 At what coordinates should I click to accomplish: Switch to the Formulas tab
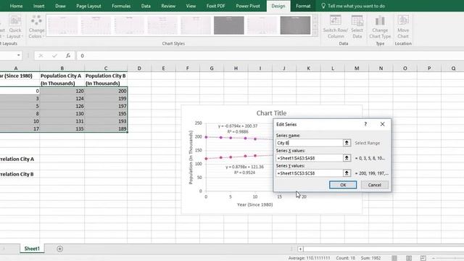tap(121, 6)
